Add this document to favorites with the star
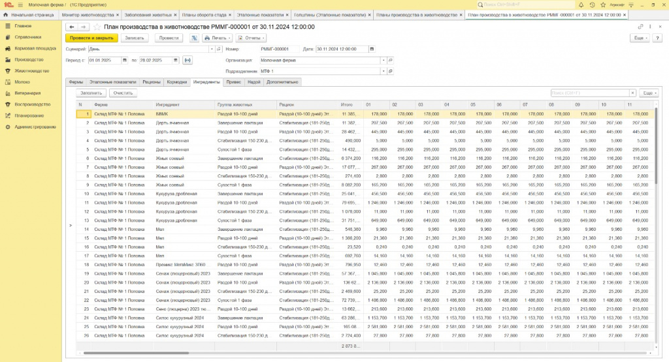This screenshot has width=669, height=362. pyautogui.click(x=97, y=27)
